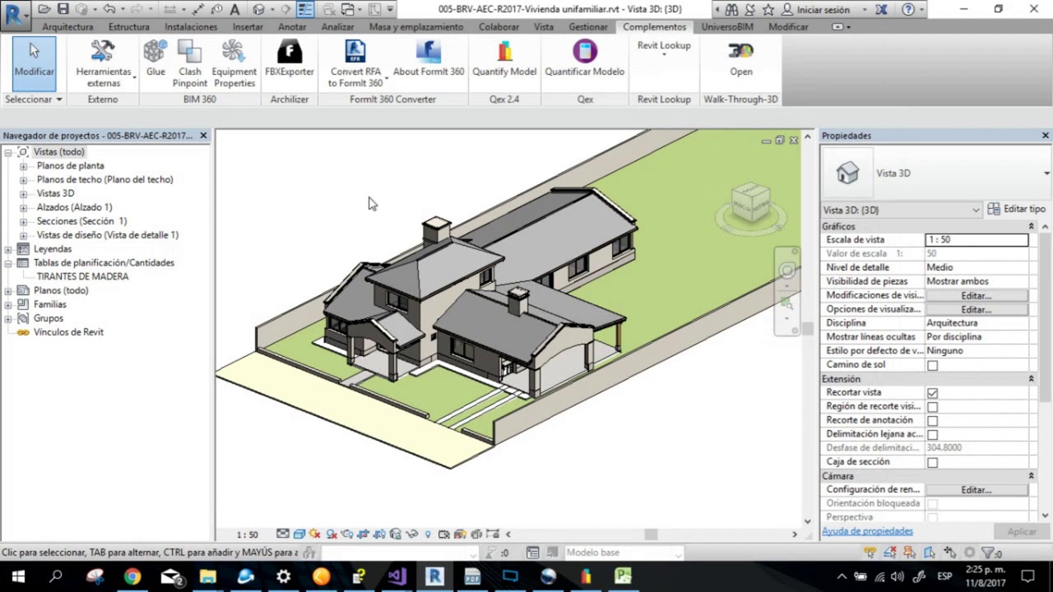The height and width of the screenshot is (592, 1053).
Task: Expand Planos de techo tree node
Action: 23,180
